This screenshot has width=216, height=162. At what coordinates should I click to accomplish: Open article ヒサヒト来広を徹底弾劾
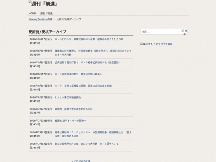coord(68,98)
